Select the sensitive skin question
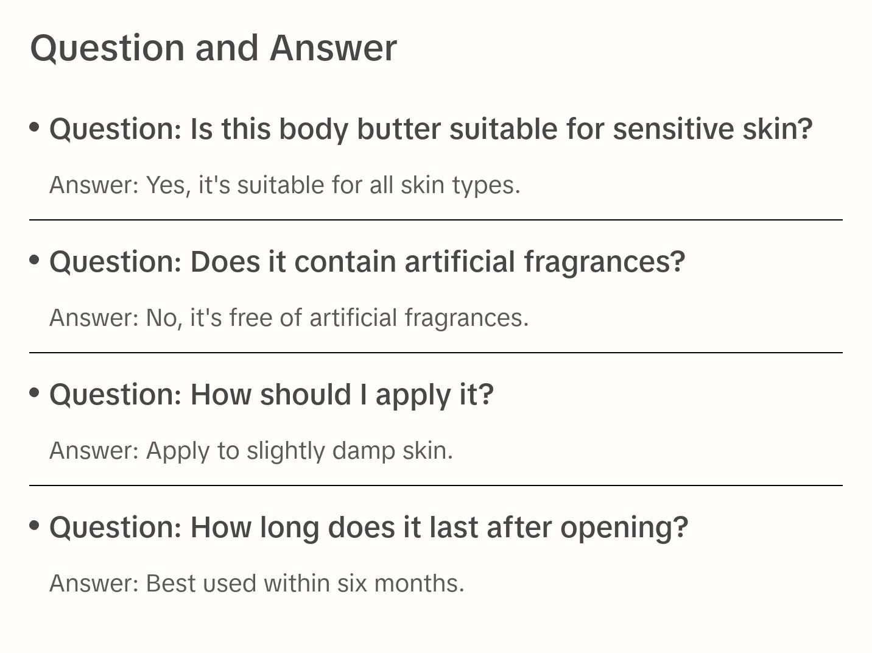Viewport: 872px width, 653px height. [x=431, y=129]
